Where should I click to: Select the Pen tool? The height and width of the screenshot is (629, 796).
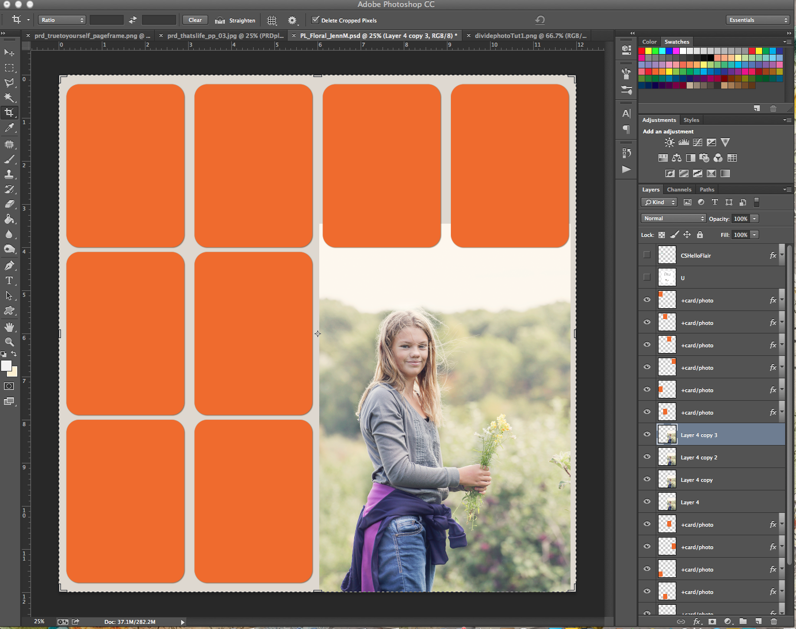(x=9, y=265)
